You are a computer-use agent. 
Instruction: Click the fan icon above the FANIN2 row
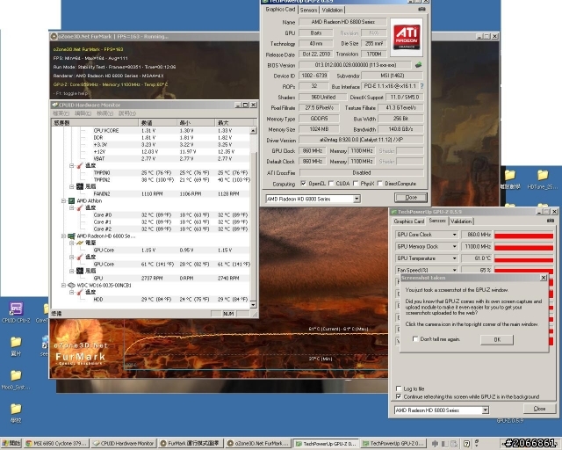(80, 186)
